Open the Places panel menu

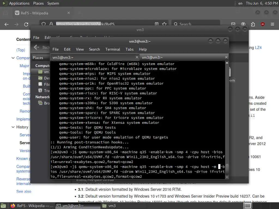tap(38, 3)
